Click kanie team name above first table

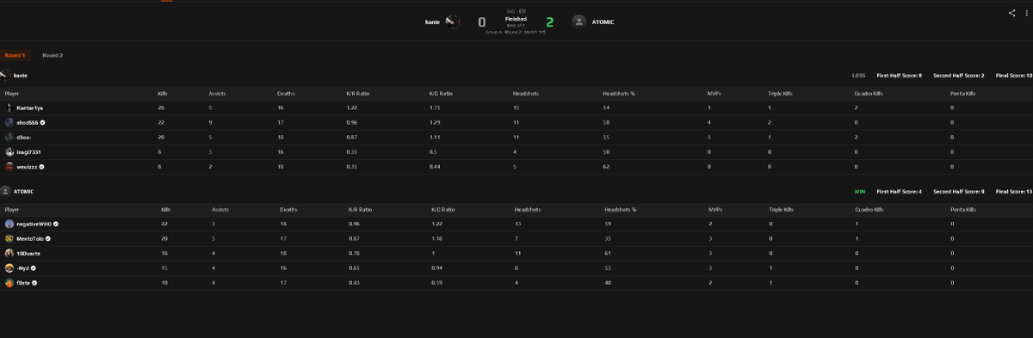point(21,76)
